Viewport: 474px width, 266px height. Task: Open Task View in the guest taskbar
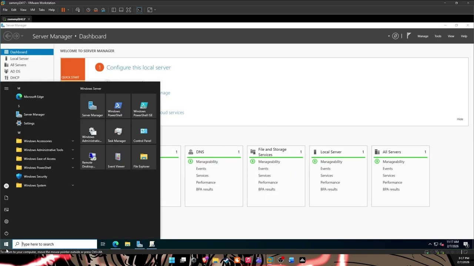click(x=103, y=244)
